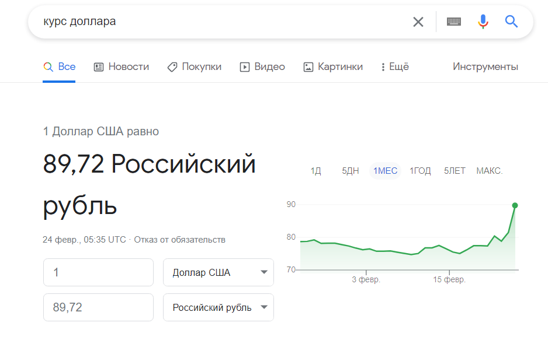
Task: Expand the Доллар США currency dropdown
Action: point(218,272)
